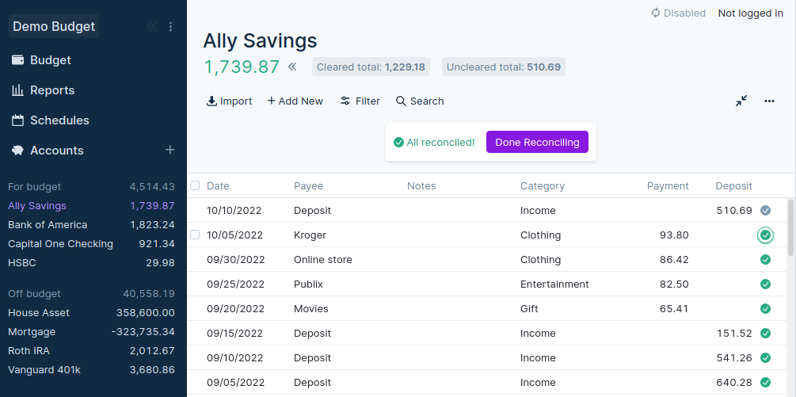The height and width of the screenshot is (397, 796).
Task: Add new account with plus icon
Action: point(169,150)
